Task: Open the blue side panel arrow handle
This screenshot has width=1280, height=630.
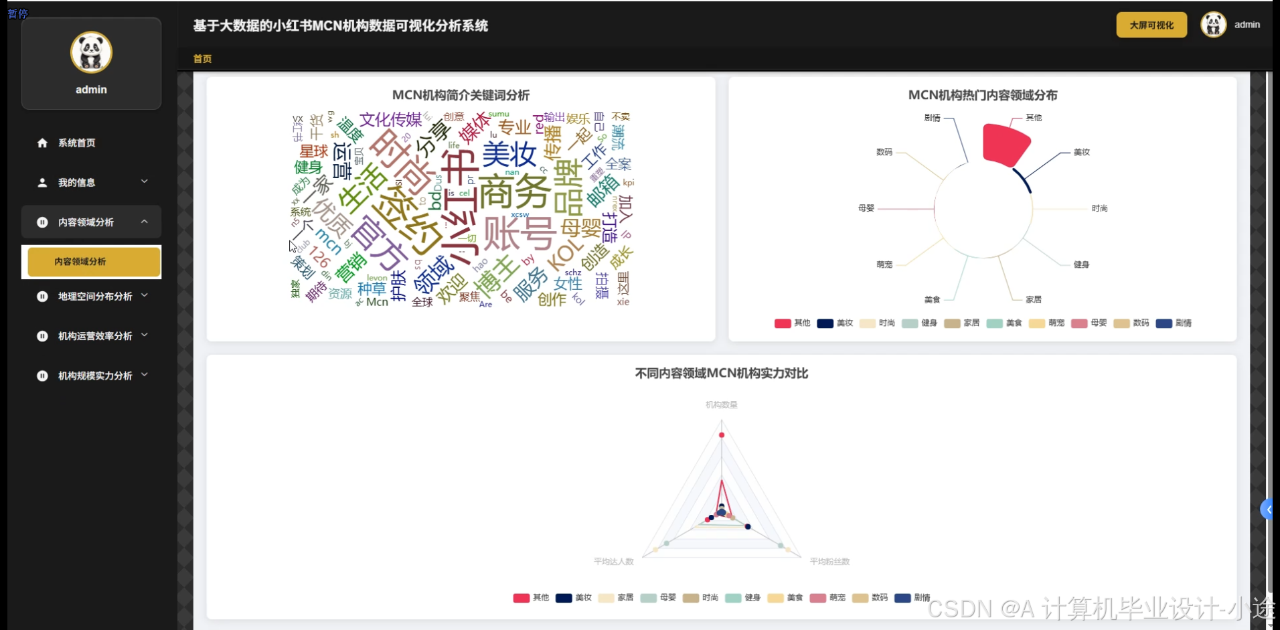Action: coord(1267,509)
